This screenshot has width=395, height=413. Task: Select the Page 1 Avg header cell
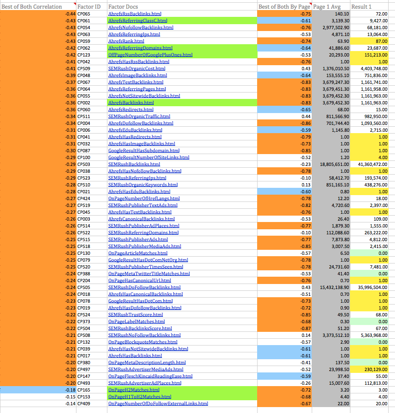coord(331,7)
